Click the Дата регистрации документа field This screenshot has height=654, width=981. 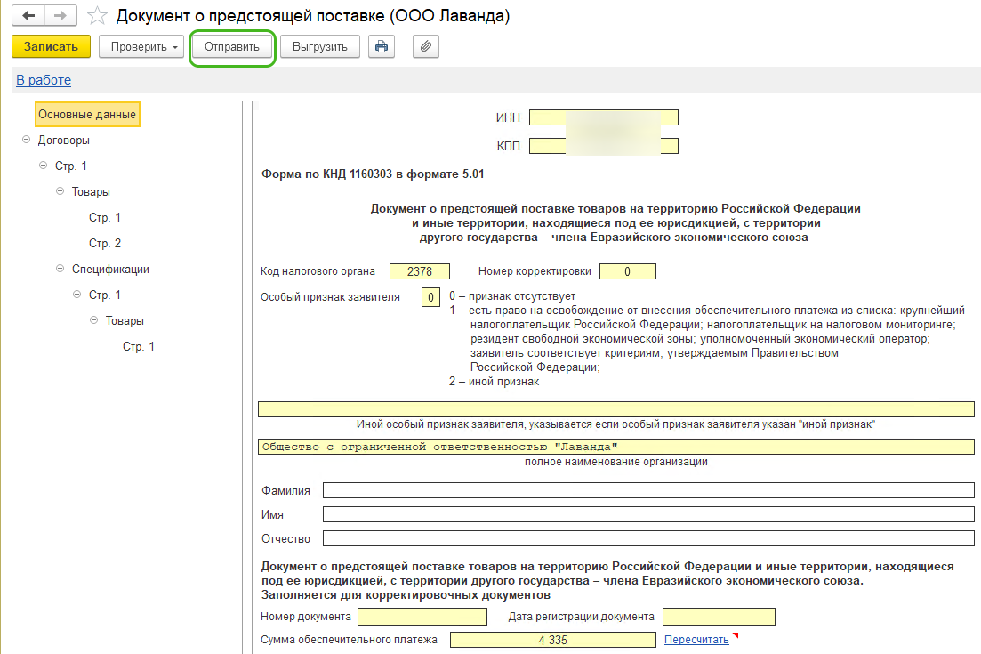[x=719, y=617]
